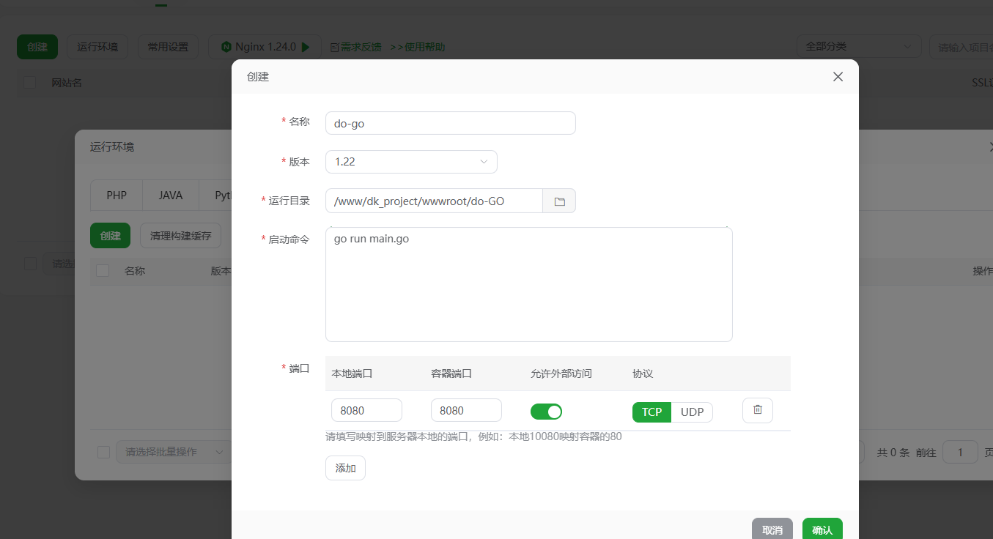Click 添加 to add another port mapping
The height and width of the screenshot is (539, 993).
tap(345, 467)
